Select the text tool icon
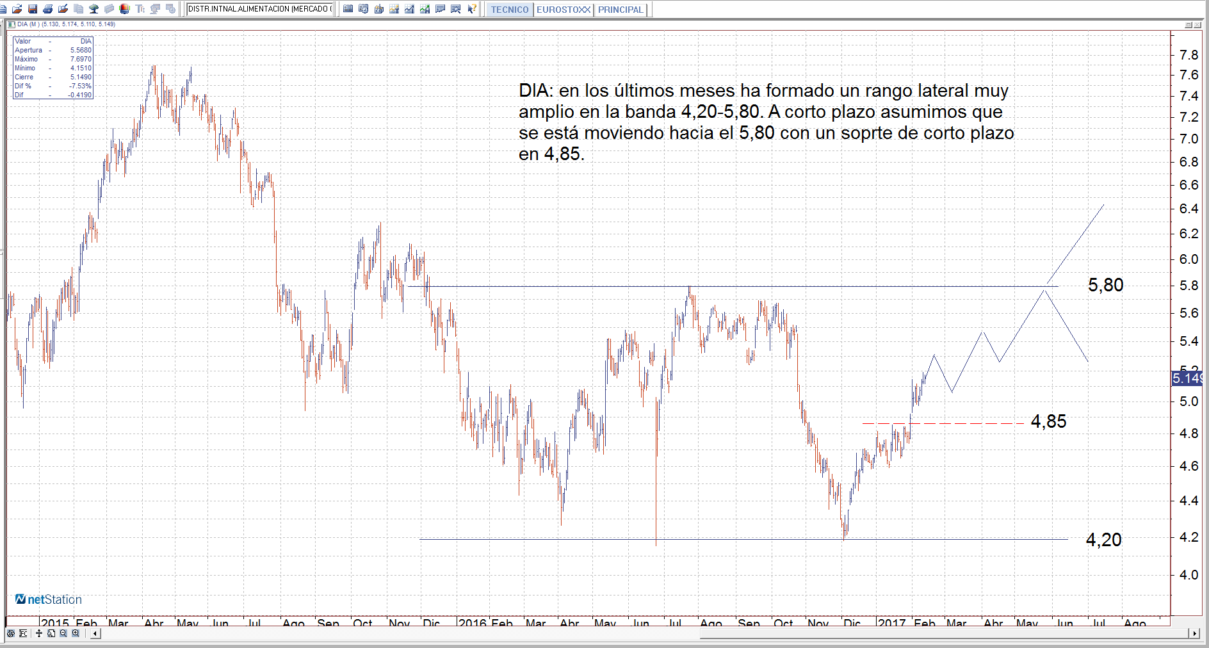This screenshot has width=1209, height=648. (x=140, y=9)
